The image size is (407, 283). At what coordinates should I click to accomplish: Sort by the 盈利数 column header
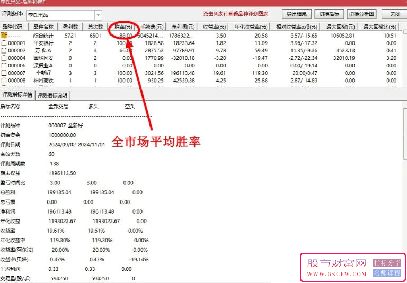pyautogui.click(x=70, y=26)
